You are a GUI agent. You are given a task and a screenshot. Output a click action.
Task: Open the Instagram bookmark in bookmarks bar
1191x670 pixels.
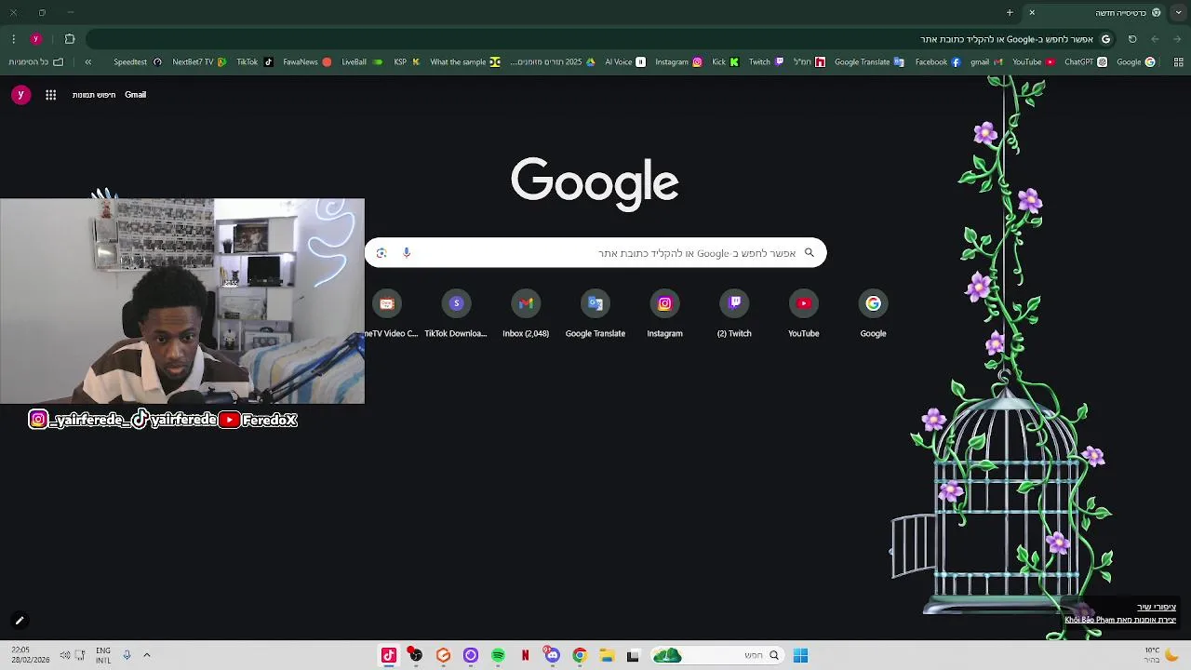(678, 62)
